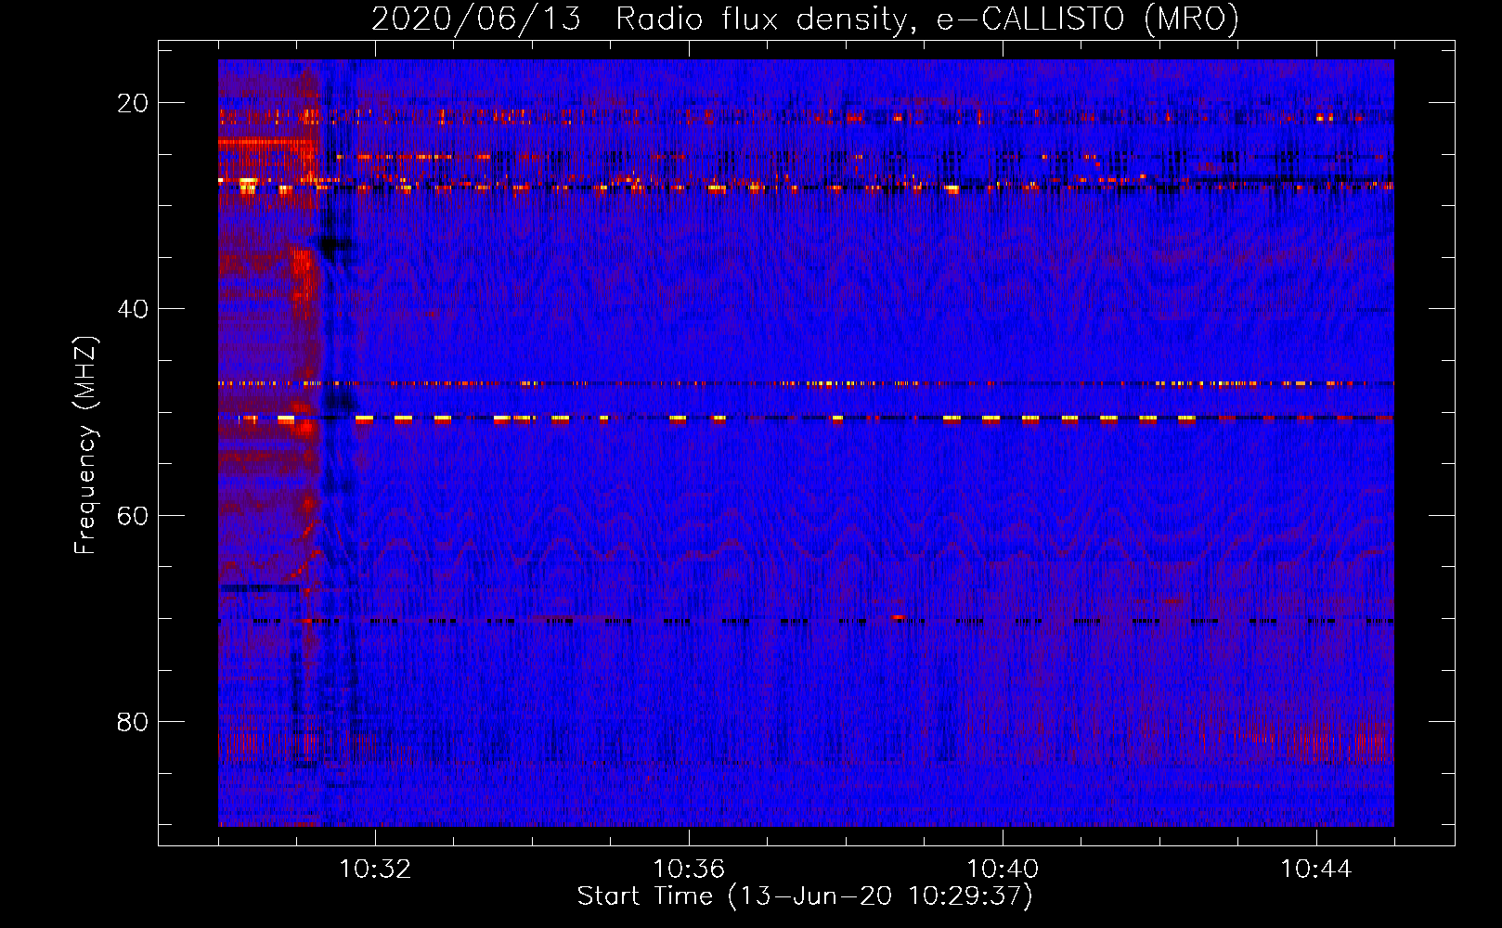Click the "Frequency (MHZ)" y-axis label

[x=85, y=445]
